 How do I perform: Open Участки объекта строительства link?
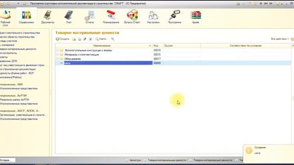17,37
